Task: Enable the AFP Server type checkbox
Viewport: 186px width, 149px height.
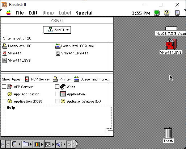Action: point(4,87)
